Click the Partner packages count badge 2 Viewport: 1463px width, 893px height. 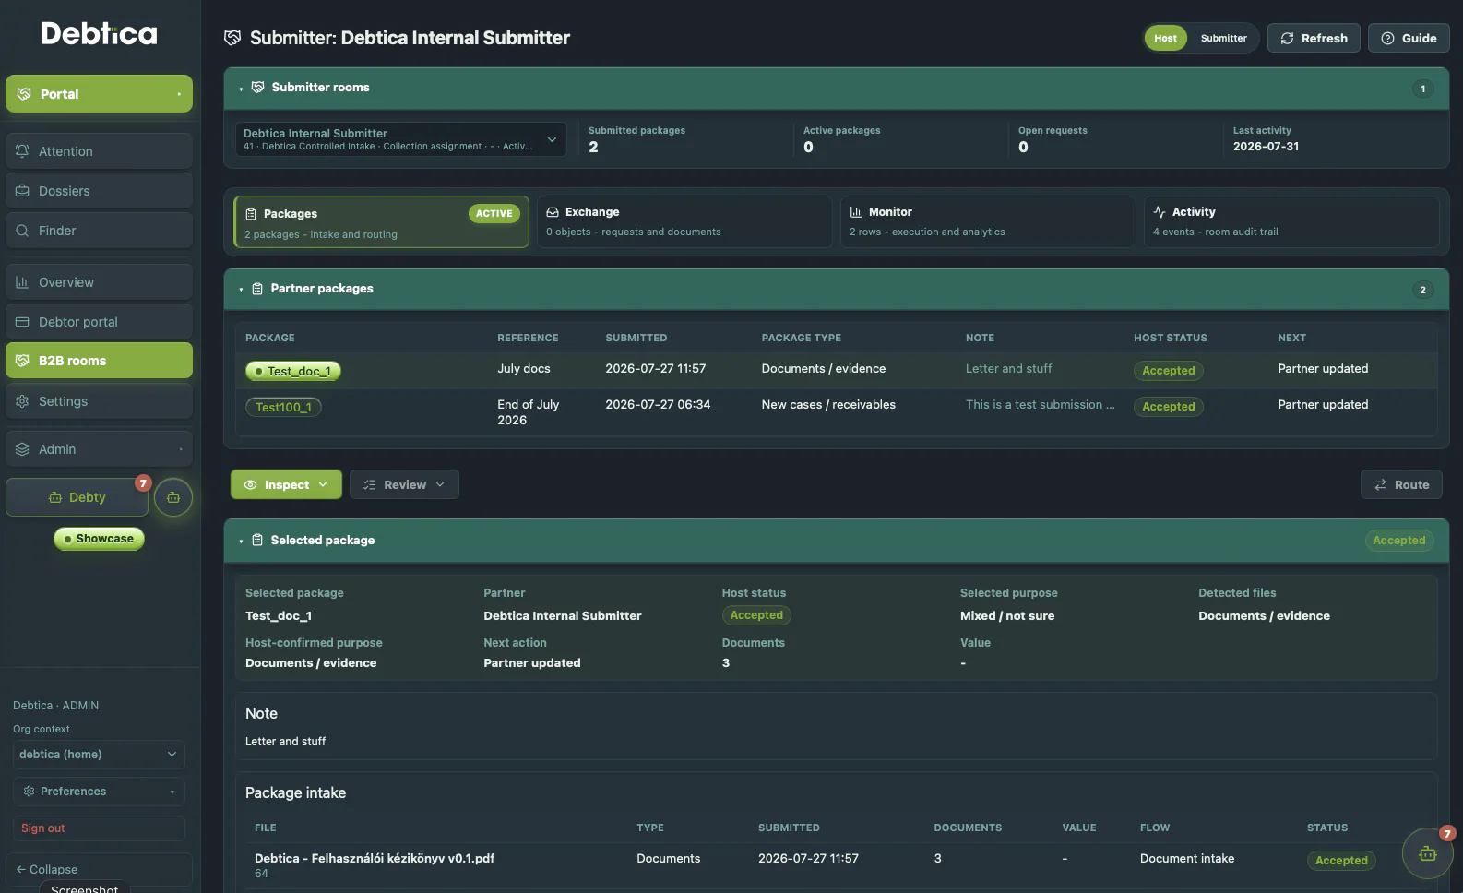[x=1422, y=290]
